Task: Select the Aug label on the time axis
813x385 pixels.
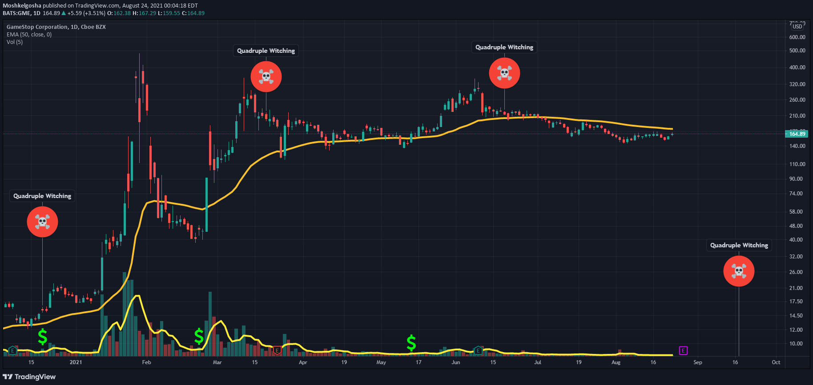Action: [616, 362]
